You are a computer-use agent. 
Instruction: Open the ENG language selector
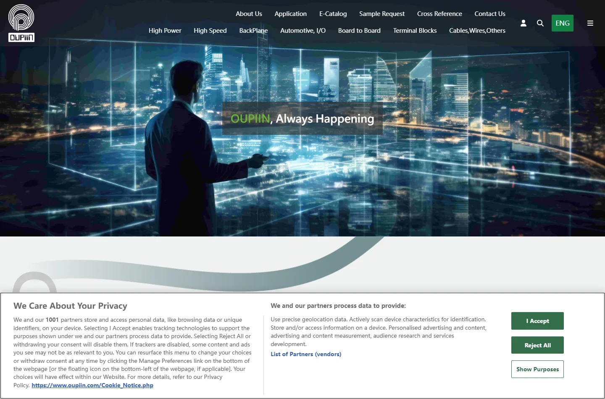tap(563, 23)
